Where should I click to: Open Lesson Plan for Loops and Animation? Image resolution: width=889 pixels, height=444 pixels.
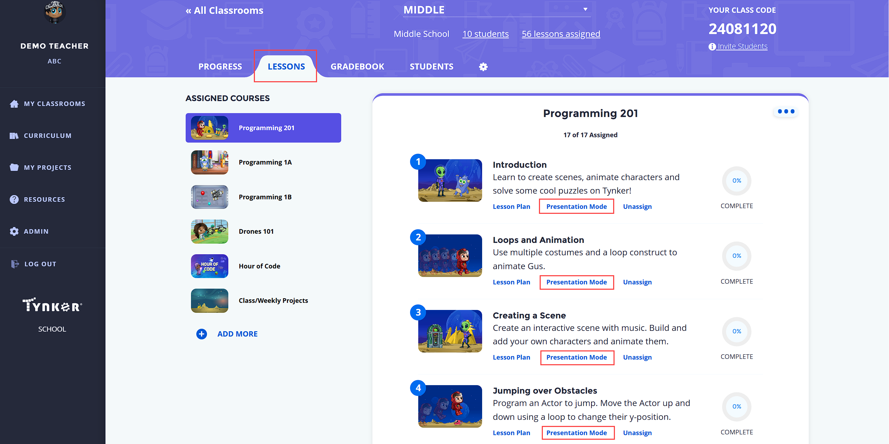[x=511, y=282]
